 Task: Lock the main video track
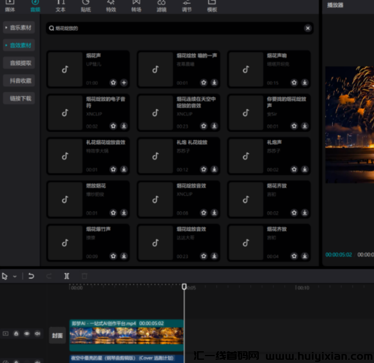[16, 333]
